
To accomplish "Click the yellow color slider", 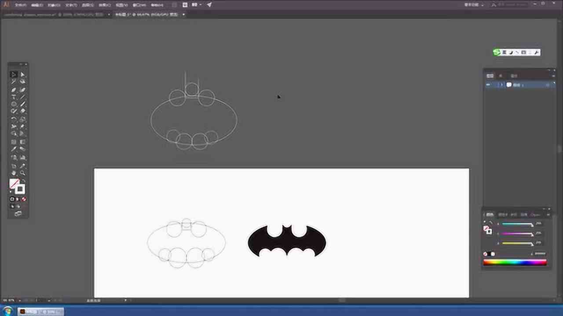I will point(518,243).
